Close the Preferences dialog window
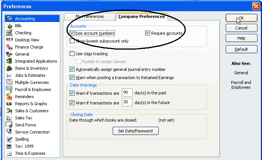The image size is (262, 160). (256, 6)
